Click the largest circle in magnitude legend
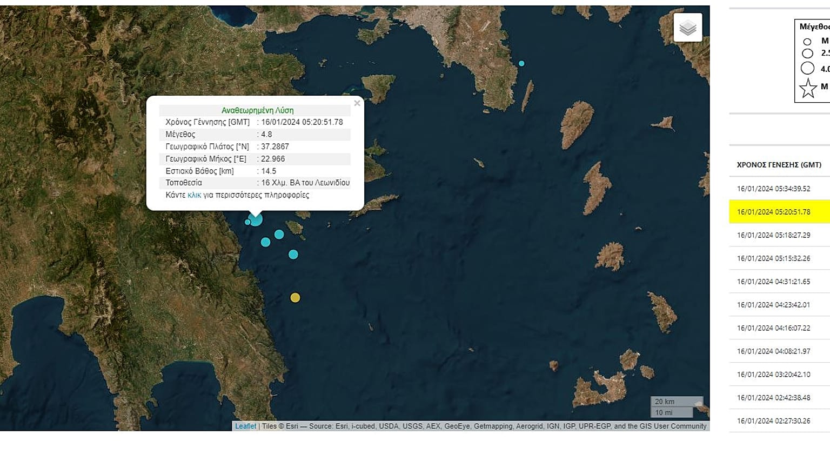Viewport: 830px width, 467px height. (807, 68)
